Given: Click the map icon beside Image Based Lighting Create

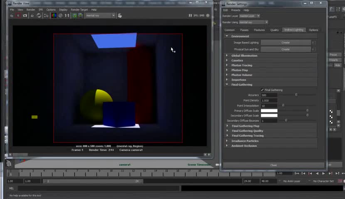Looking at the screenshot, I should [x=314, y=43].
